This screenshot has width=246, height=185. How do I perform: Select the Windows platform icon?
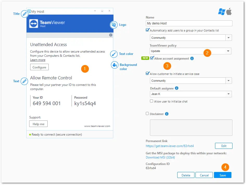222,12
